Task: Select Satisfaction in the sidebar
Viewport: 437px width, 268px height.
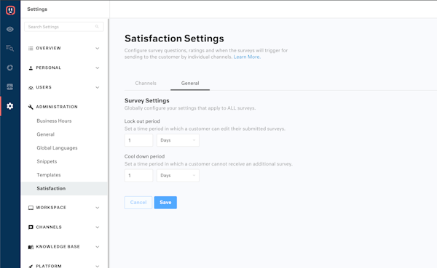Action: coord(64,189)
